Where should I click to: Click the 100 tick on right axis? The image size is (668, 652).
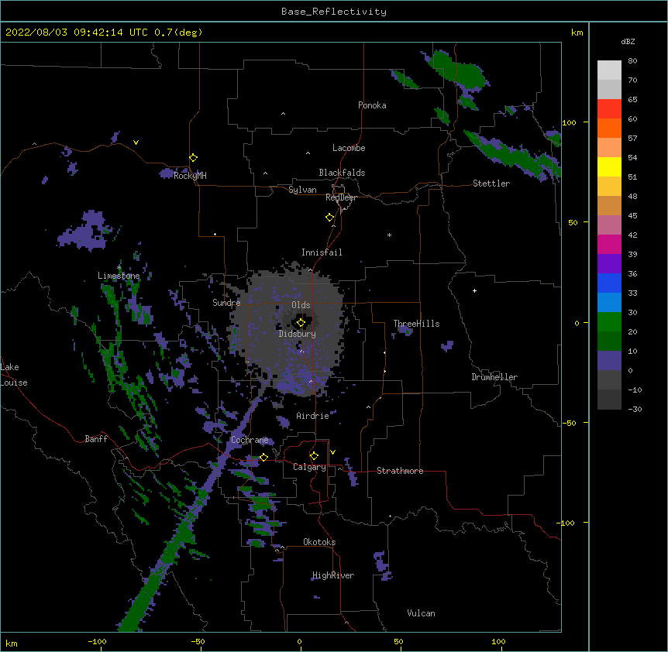tap(569, 122)
